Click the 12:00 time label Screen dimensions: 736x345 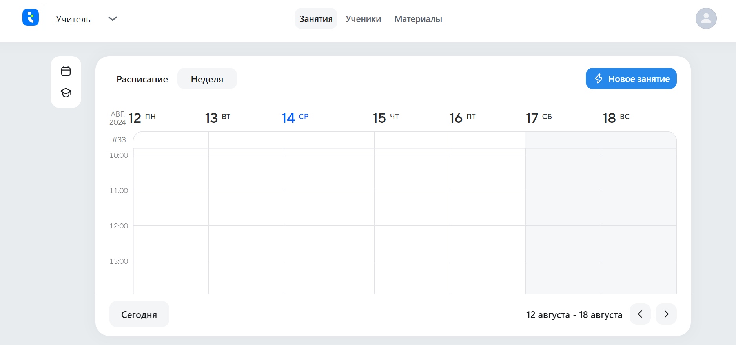pos(119,226)
